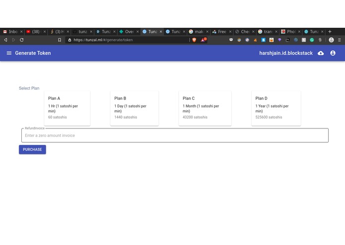
Task: Click the grey lightbulb extension icon
Action: (x=320, y=40)
